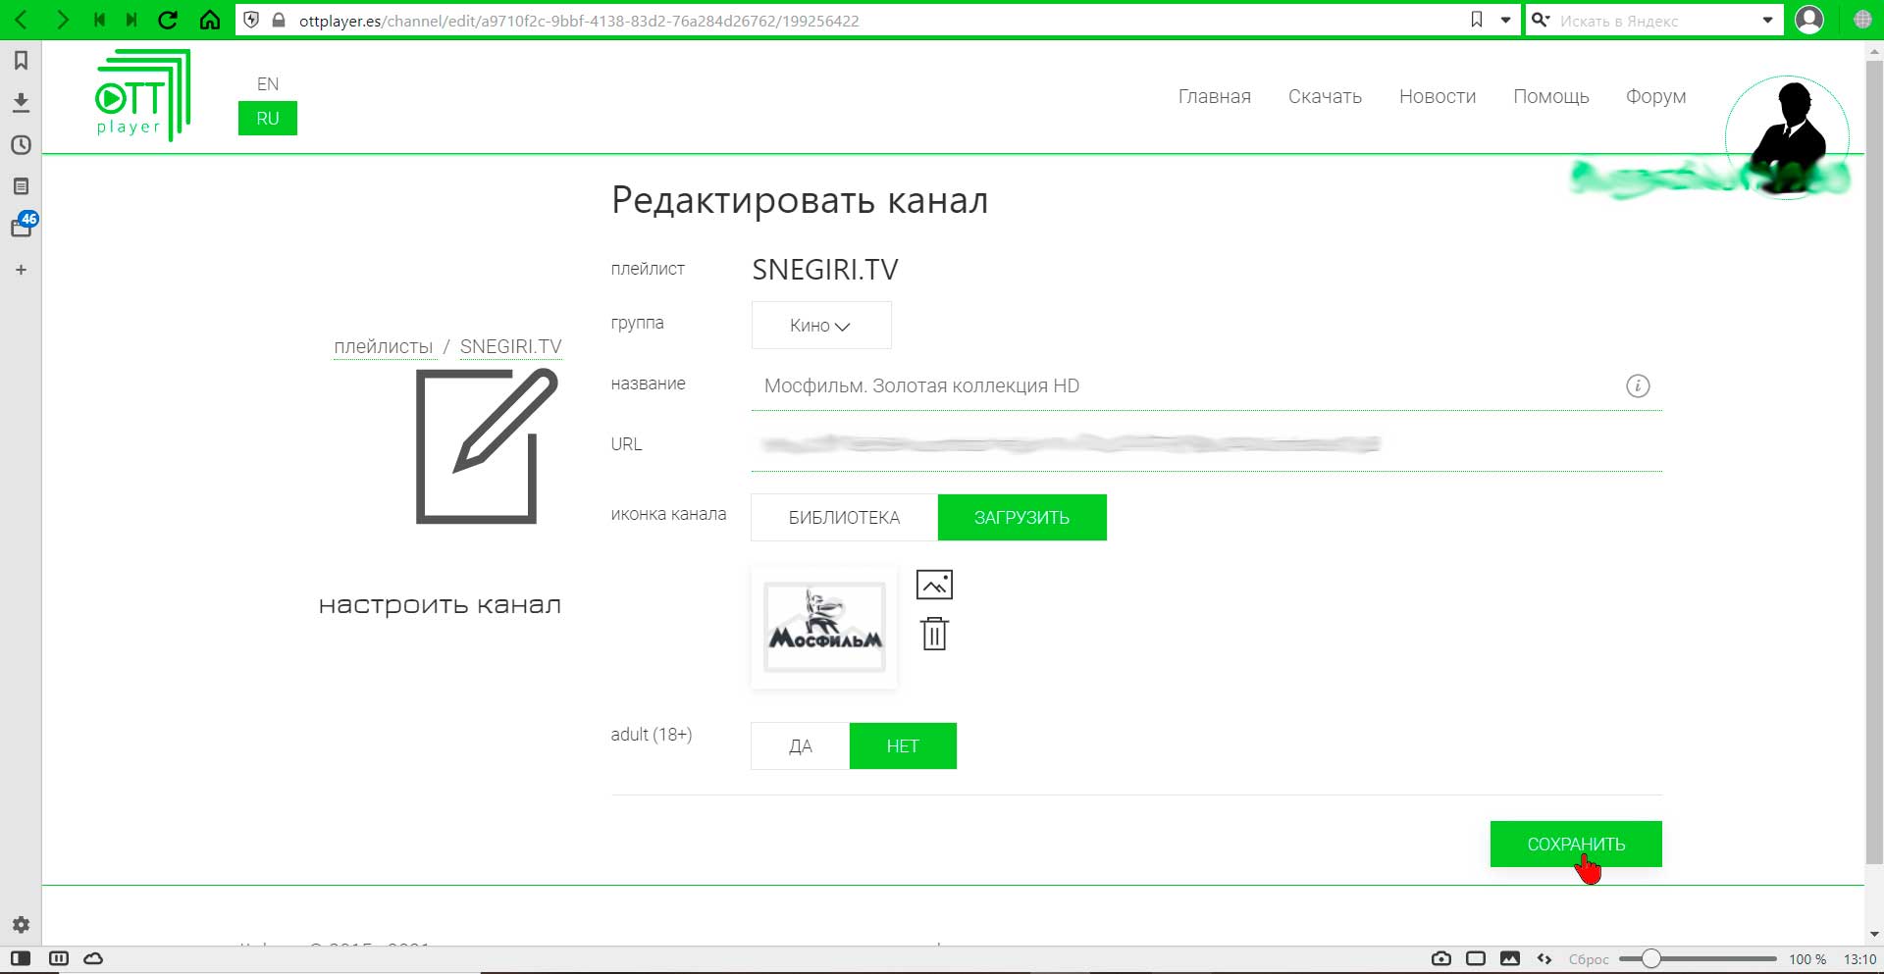
Task: Click the shield security icon in address bar
Action: 251,20
